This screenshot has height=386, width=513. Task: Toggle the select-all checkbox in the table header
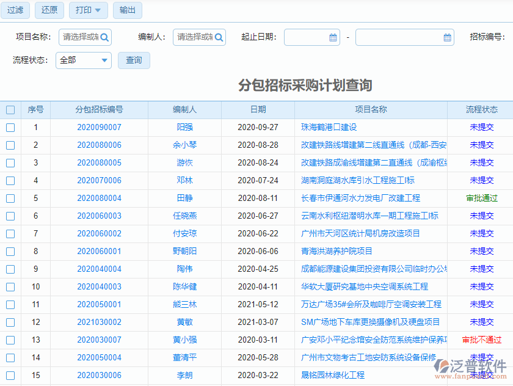(10, 110)
